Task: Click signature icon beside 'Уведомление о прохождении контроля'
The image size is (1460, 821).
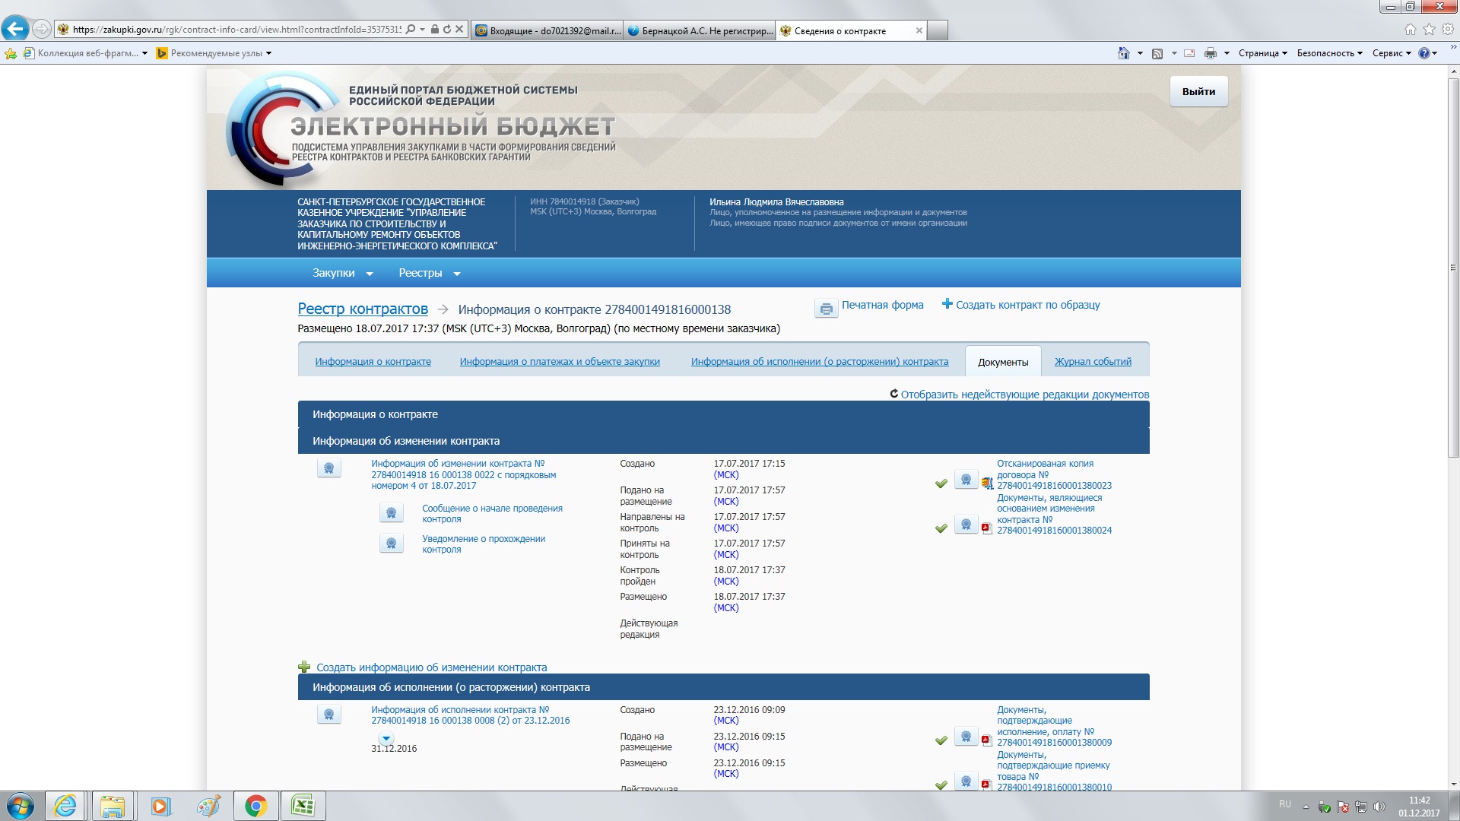Action: click(x=391, y=544)
